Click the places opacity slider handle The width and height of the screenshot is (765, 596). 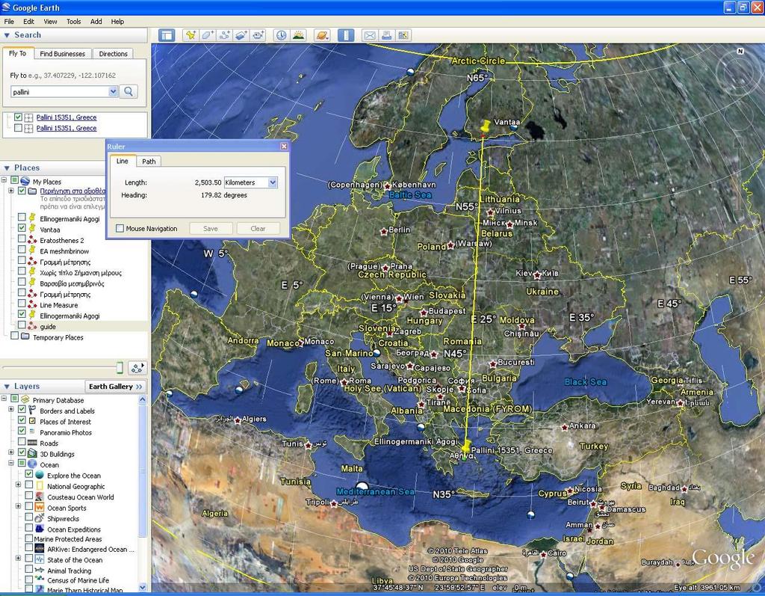[x=120, y=367]
